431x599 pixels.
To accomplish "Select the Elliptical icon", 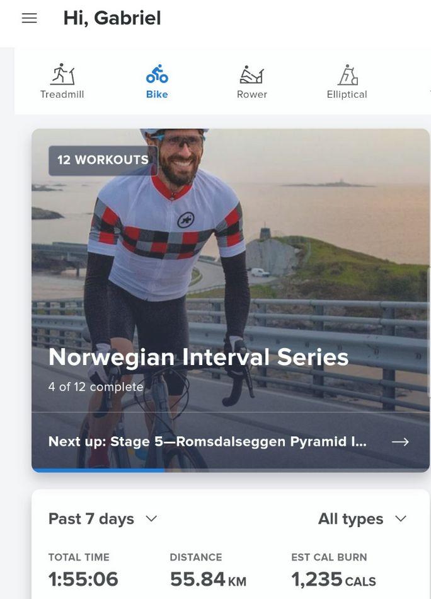I will (347, 74).
